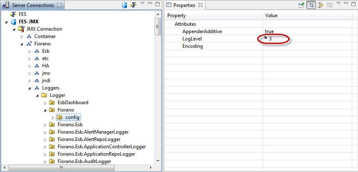358x172 pixels.
Task: Toggle Show Categories in Properties toolbar
Action: (x=311, y=5)
